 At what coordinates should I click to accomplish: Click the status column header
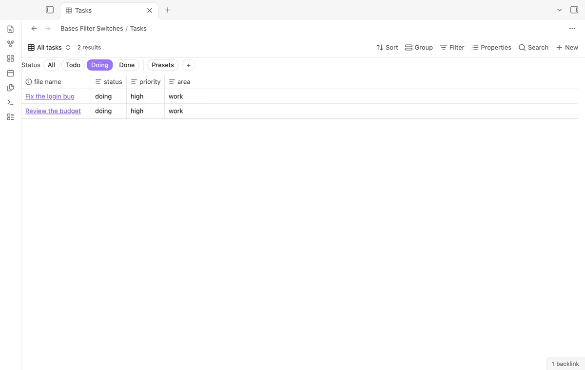pos(109,82)
